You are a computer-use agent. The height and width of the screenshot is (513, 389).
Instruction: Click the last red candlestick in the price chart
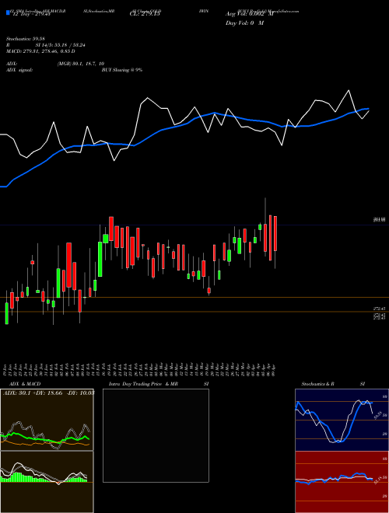click(x=275, y=234)
